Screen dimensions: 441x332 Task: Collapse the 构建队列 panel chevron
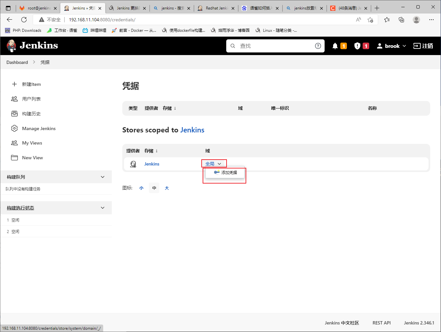[x=103, y=177]
